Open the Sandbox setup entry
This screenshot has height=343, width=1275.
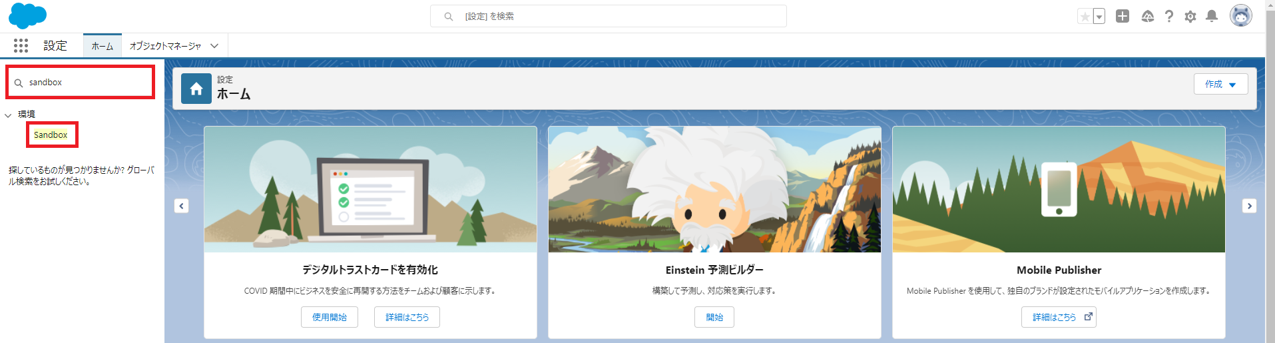51,135
